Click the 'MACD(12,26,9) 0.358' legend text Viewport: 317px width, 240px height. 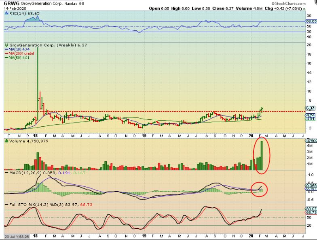click(33, 173)
